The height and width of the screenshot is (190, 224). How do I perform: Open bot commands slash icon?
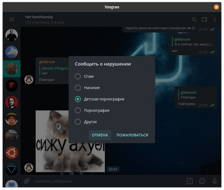(190, 181)
